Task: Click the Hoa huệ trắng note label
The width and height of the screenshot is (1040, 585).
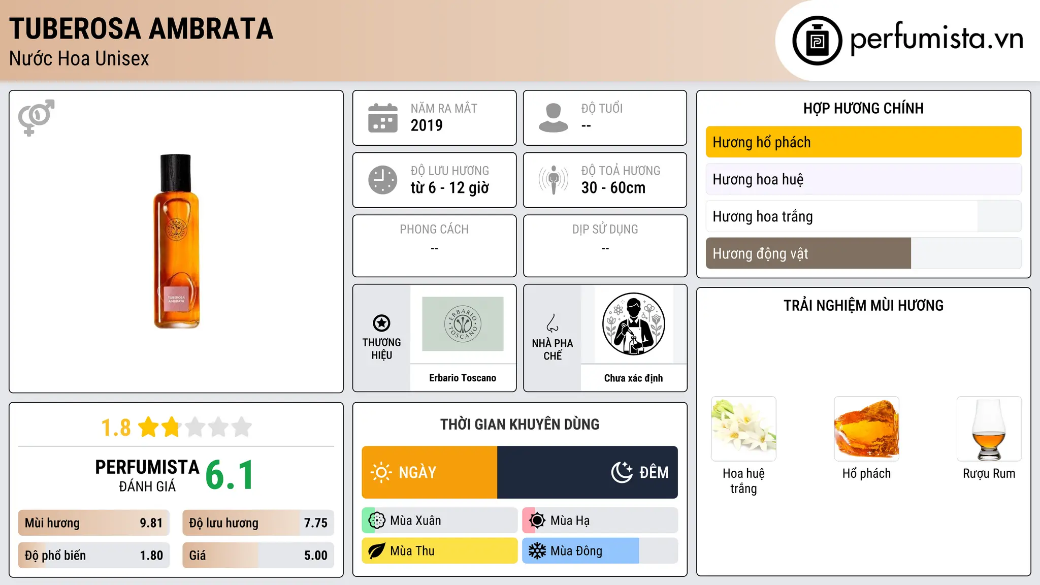Action: (743, 481)
